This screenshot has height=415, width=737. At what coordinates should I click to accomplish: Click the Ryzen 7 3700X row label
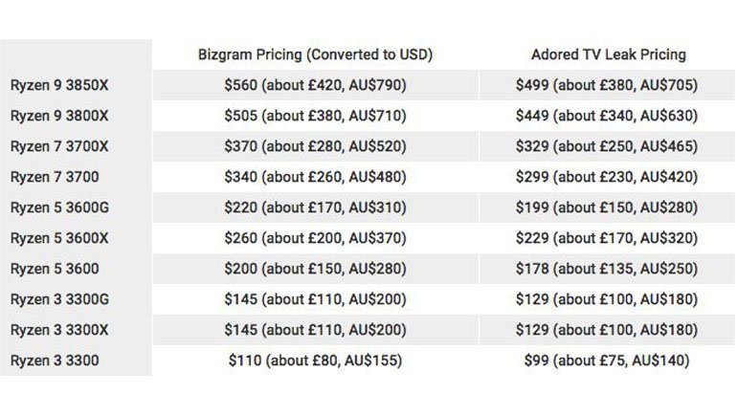pyautogui.click(x=59, y=146)
